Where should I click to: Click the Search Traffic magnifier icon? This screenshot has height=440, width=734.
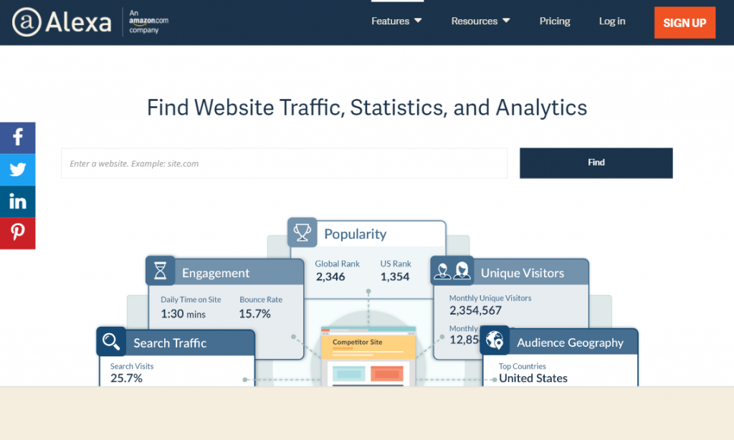coord(111,341)
